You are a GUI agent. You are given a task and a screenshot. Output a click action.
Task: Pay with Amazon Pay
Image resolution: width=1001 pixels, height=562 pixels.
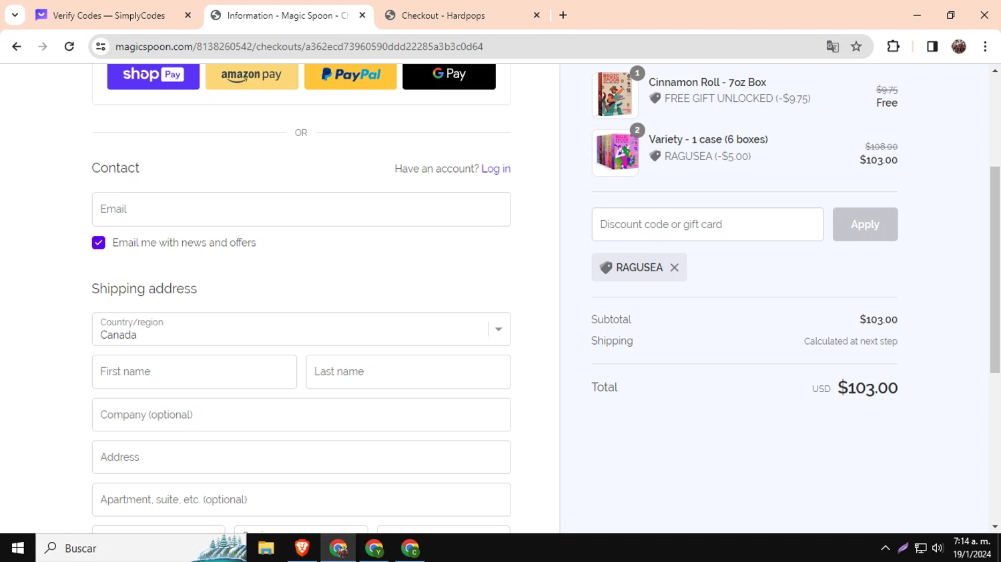point(252,75)
